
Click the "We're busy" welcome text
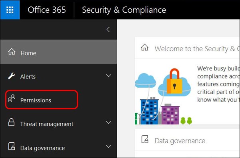[x=218, y=84]
